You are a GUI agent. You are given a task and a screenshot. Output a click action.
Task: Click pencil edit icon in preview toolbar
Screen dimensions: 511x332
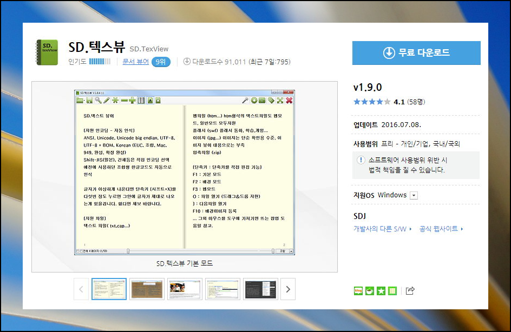[x=107, y=100]
